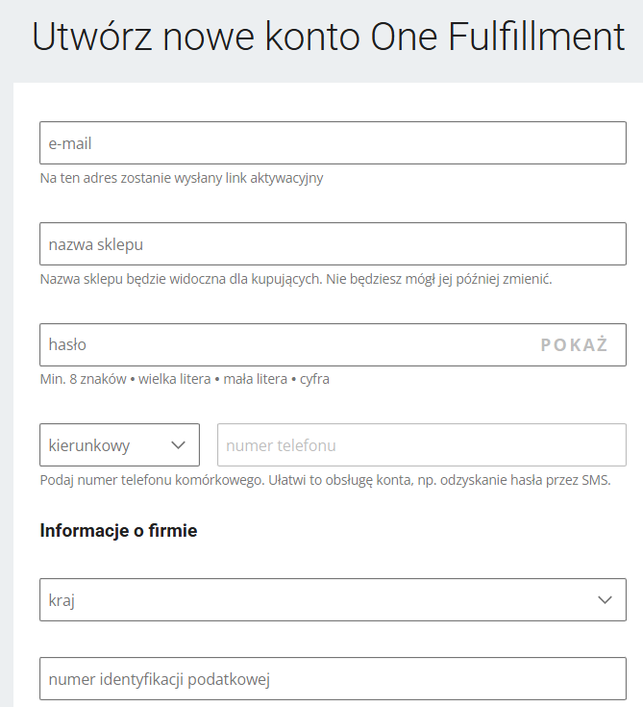643x707 pixels.
Task: Click the e-mail input field
Action: (x=333, y=143)
